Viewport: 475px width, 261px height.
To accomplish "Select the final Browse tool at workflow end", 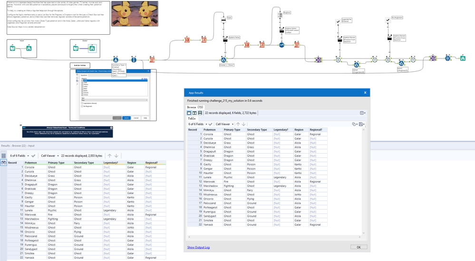I will coord(463,58).
